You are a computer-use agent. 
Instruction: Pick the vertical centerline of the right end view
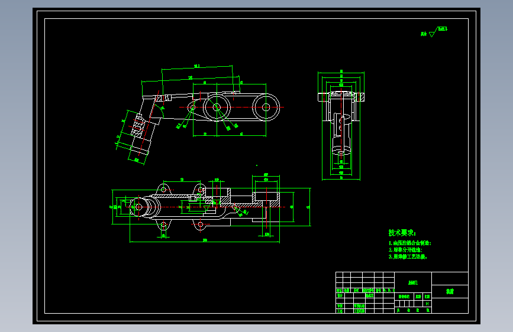pyautogui.click(x=341, y=123)
